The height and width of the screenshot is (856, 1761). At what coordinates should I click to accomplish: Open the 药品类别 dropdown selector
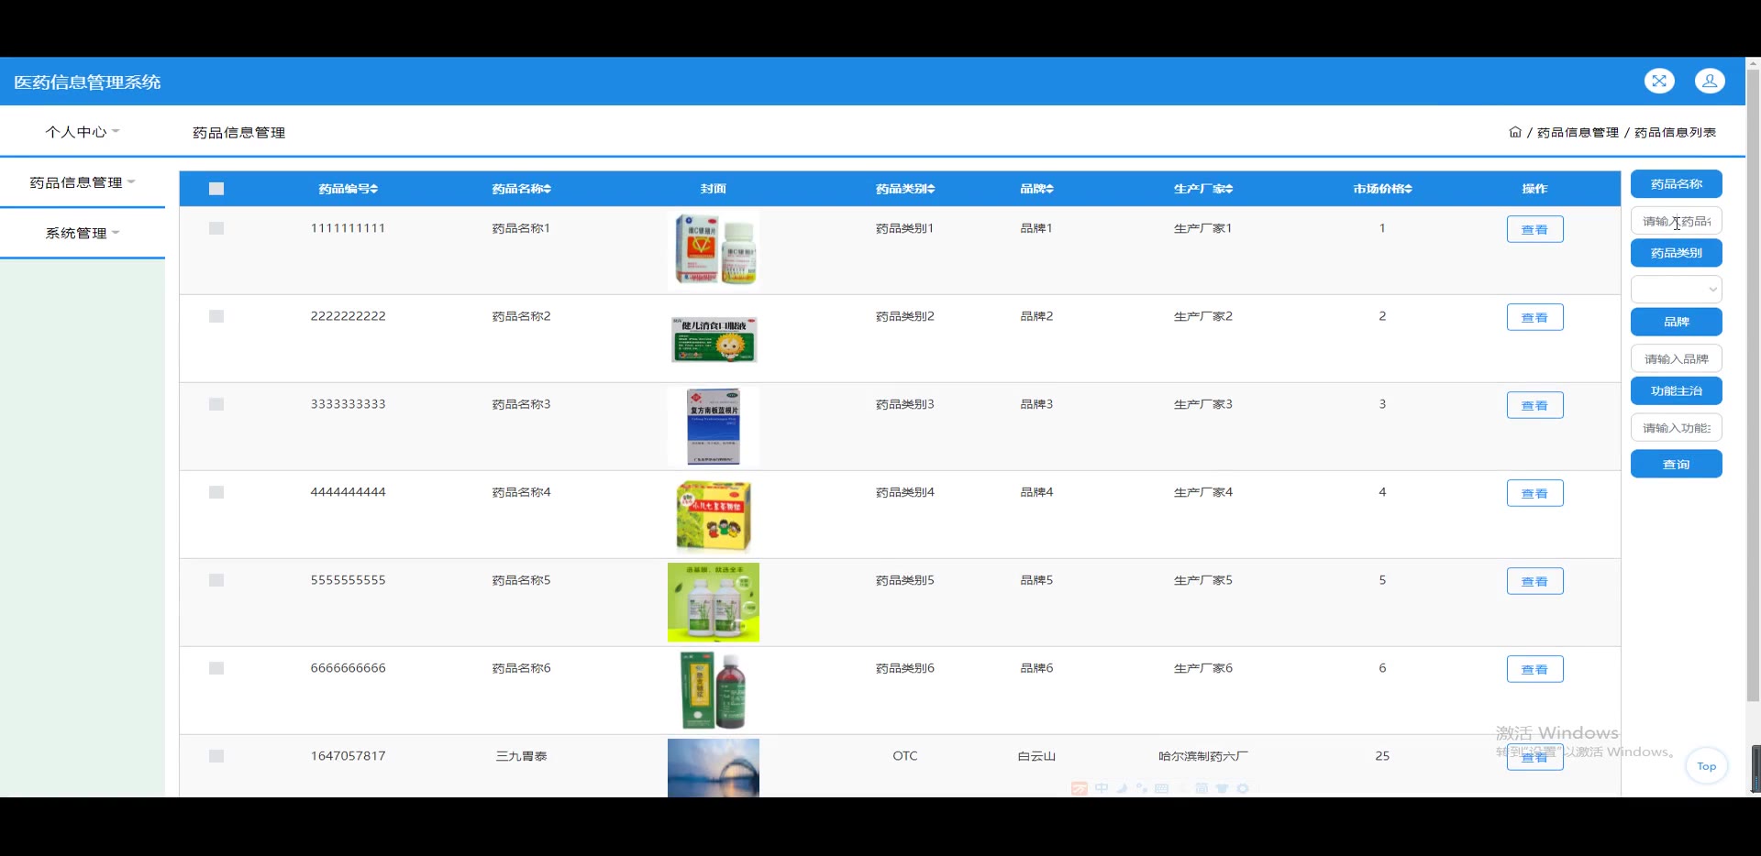point(1676,290)
